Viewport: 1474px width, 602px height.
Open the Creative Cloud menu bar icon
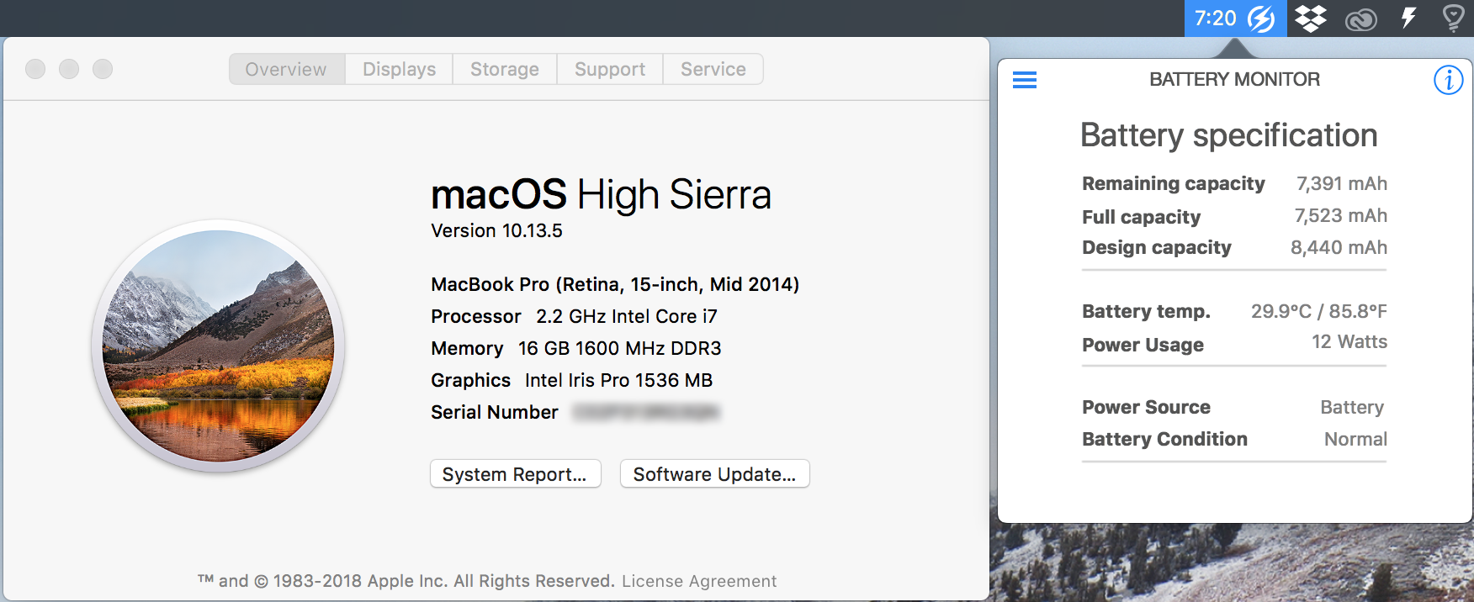pos(1360,18)
